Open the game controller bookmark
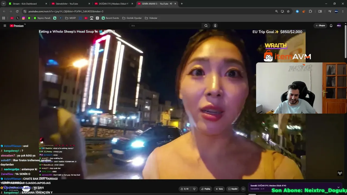The image size is (347, 195). click(92, 18)
